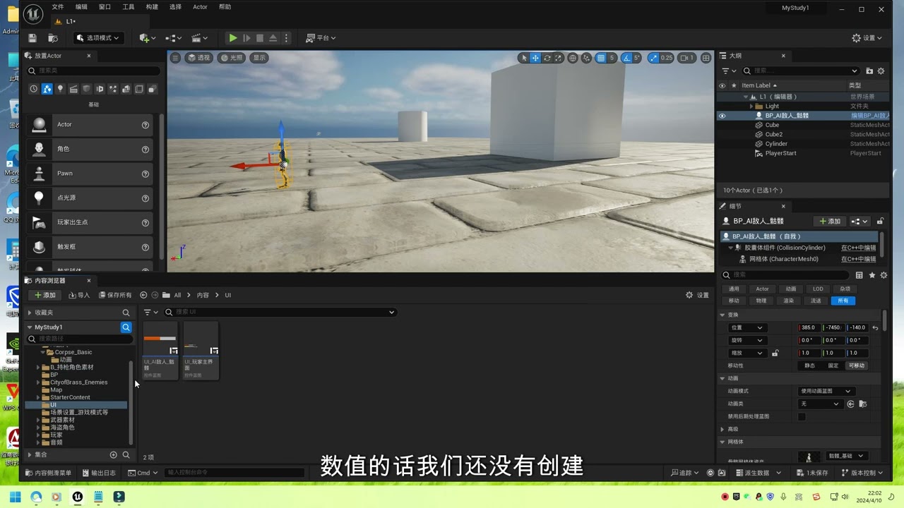
Task: Open the 动画模式 dropdown
Action: point(826,391)
